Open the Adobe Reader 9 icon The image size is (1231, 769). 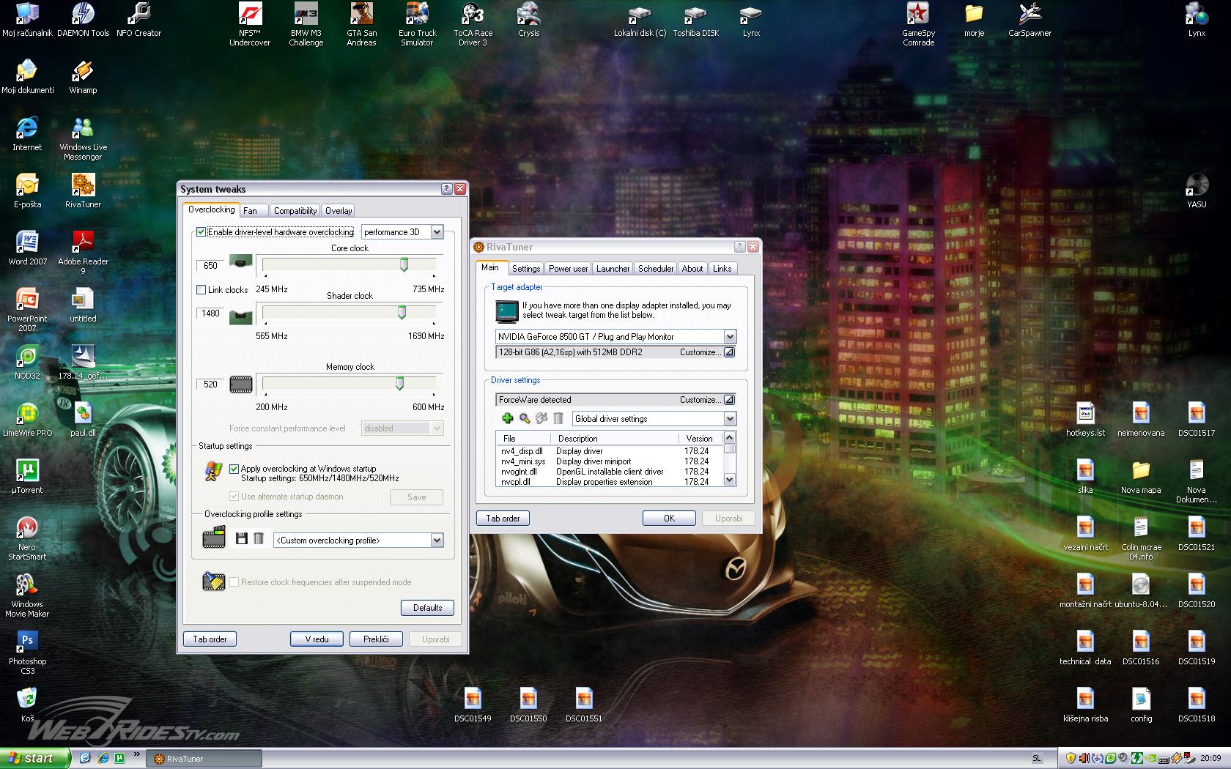tap(83, 253)
